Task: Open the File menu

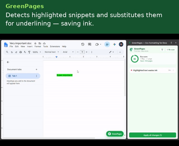Action: pyautogui.click(x=11, y=47)
